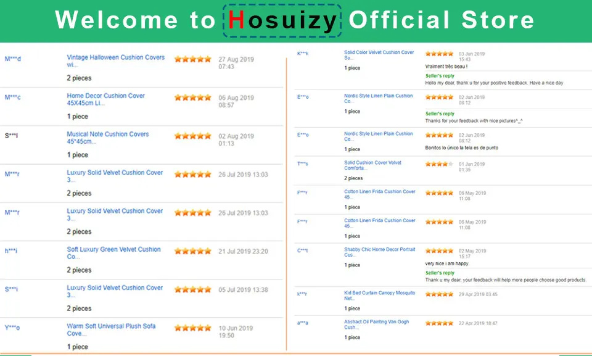
Task: Open Soft Luxury Green Velvet Cushion link
Action: point(113,253)
